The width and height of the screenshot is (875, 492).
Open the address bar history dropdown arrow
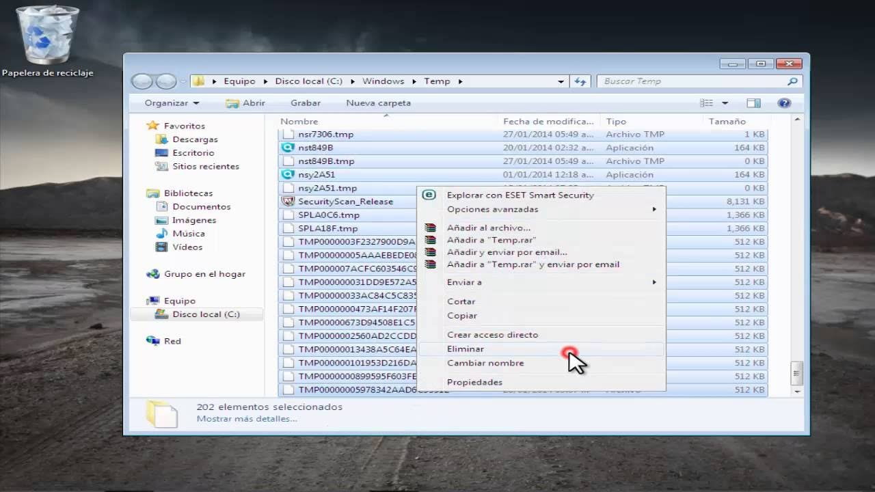(x=561, y=81)
